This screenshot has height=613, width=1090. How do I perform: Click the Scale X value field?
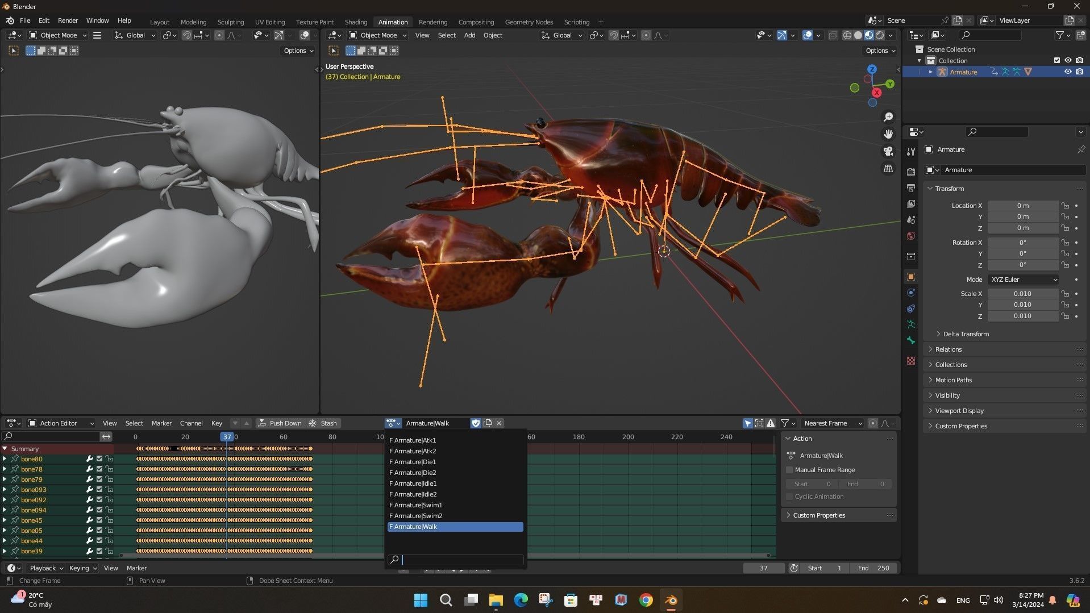click(1022, 294)
